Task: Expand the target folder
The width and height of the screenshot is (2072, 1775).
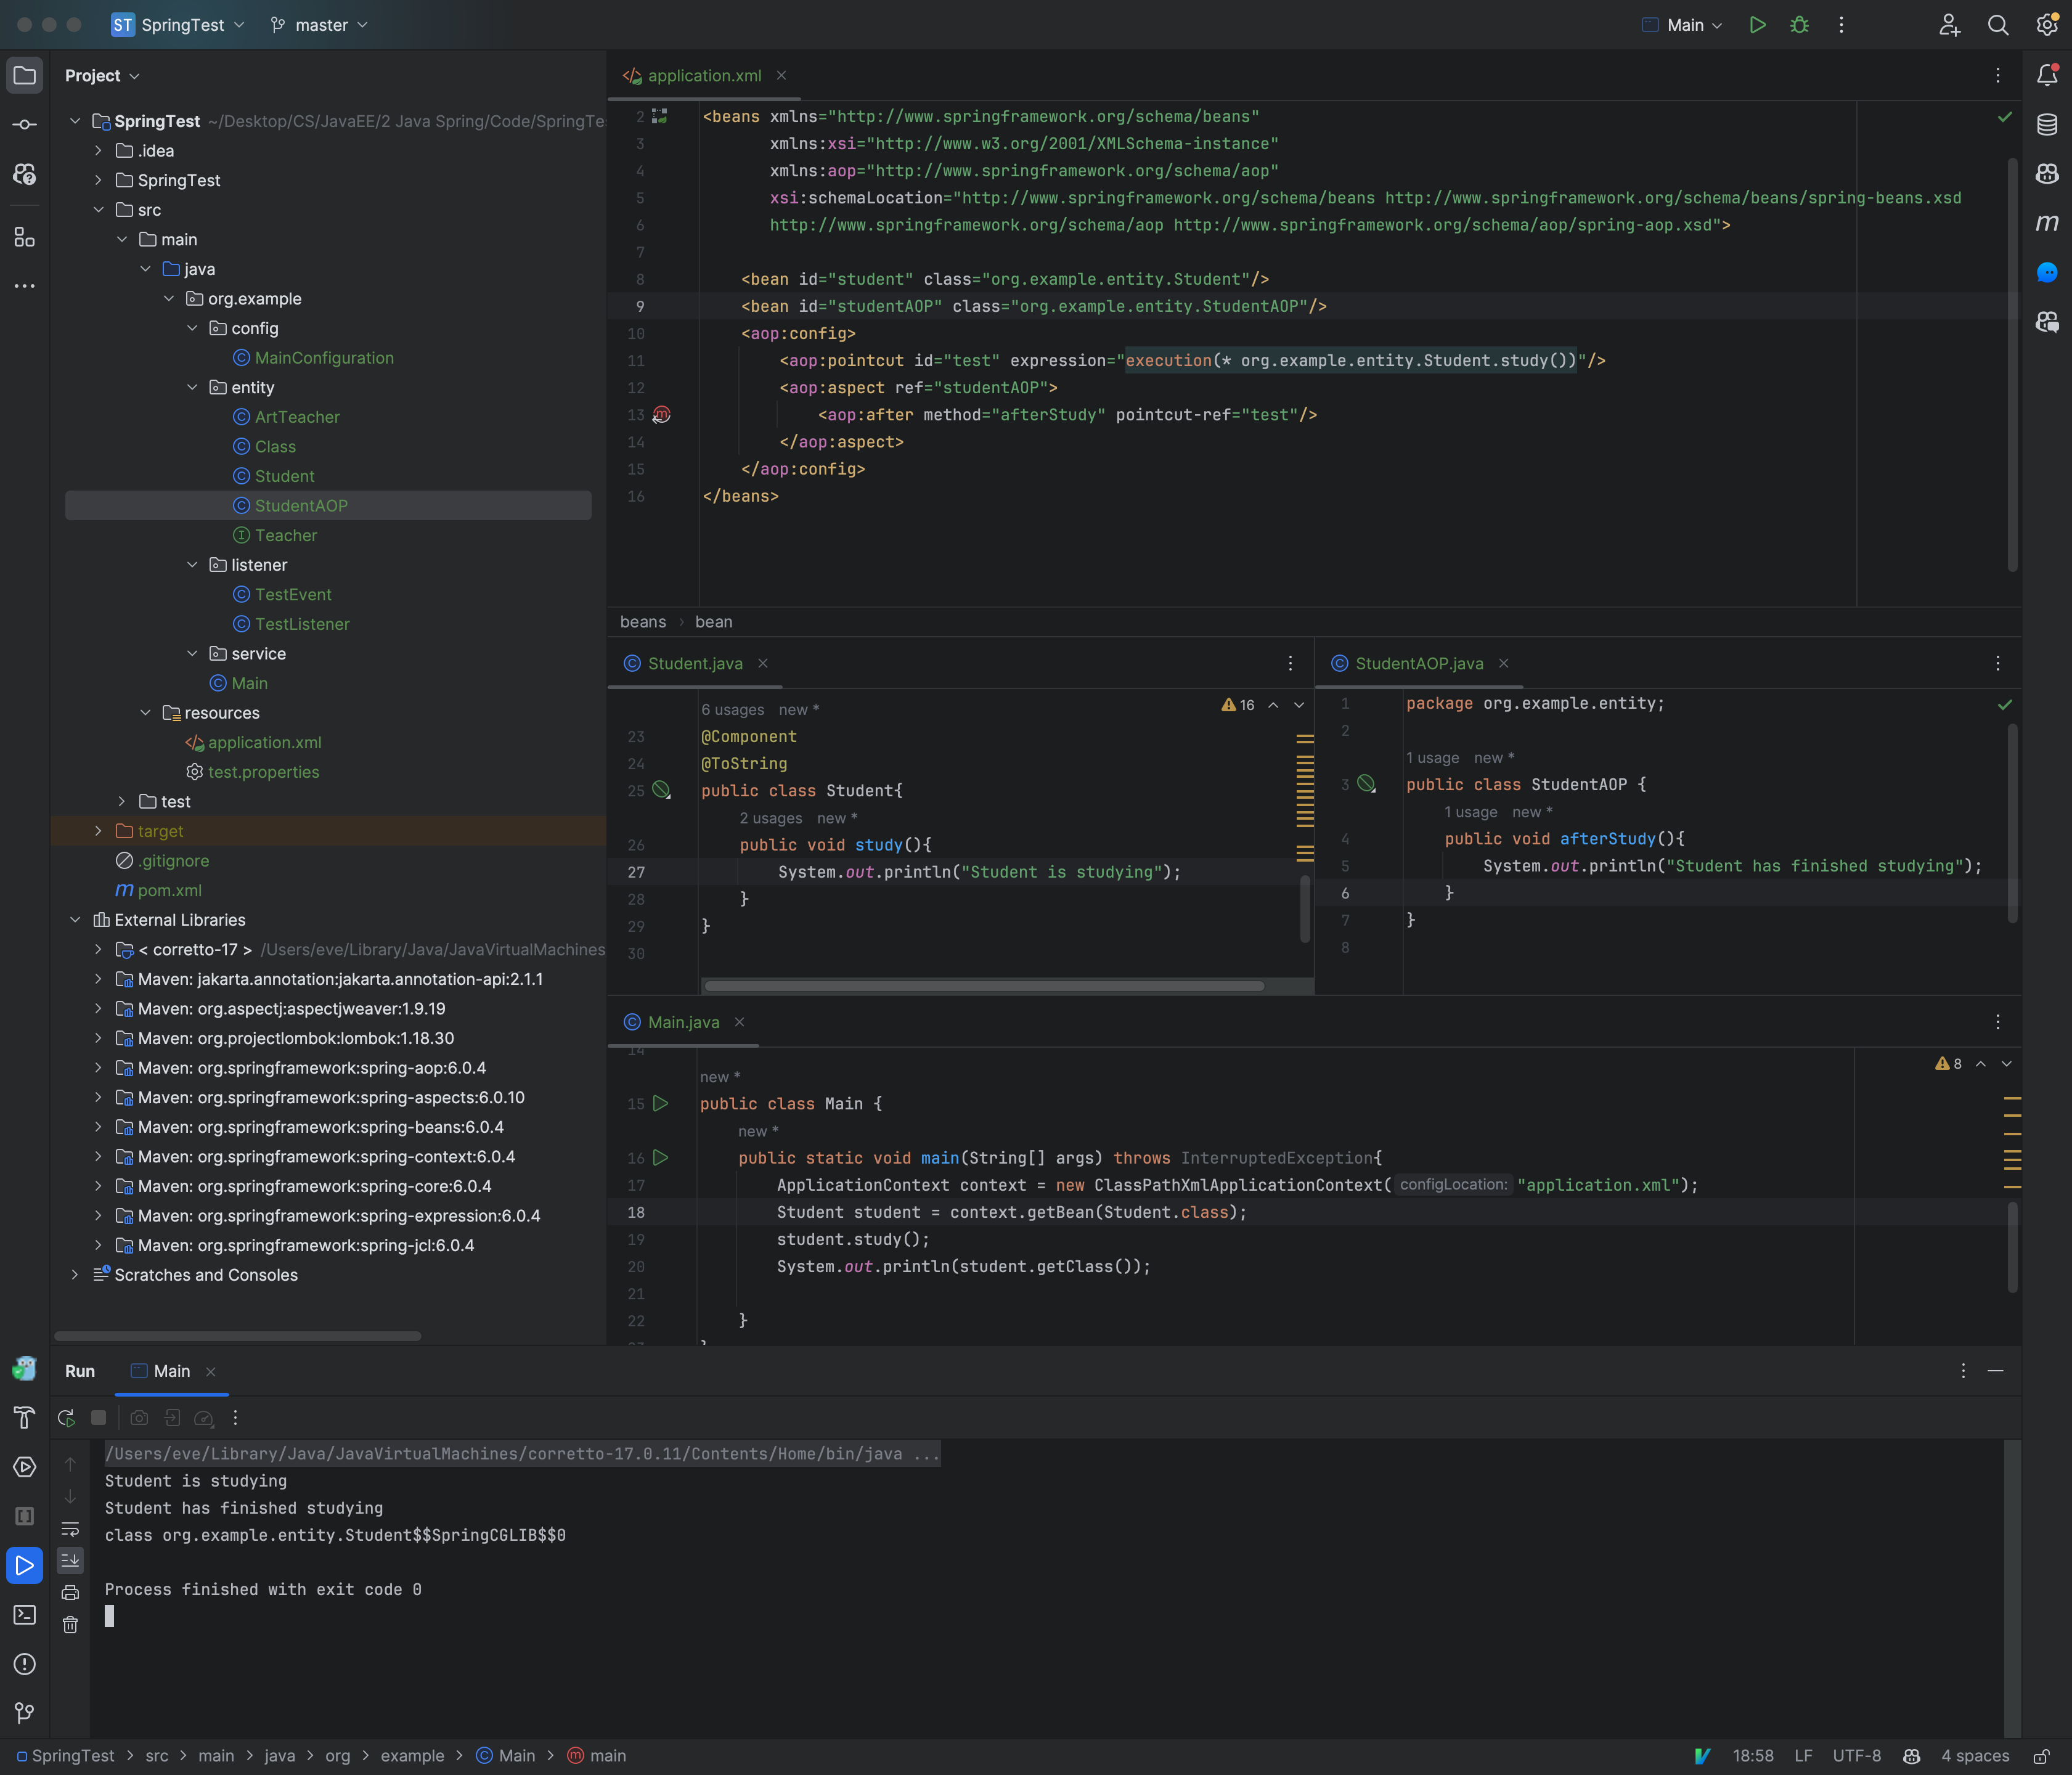Action: click(x=98, y=830)
